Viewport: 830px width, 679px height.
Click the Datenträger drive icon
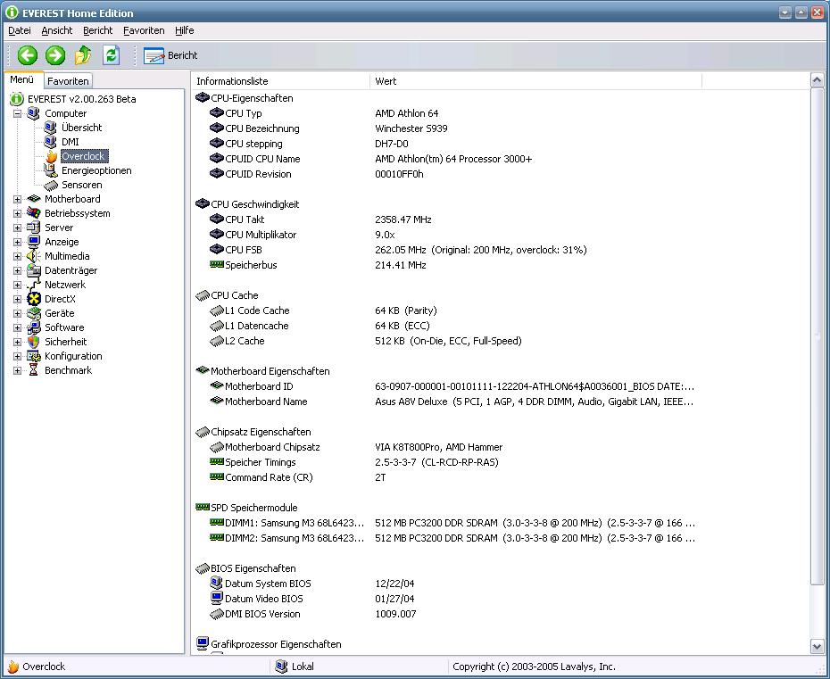pyautogui.click(x=33, y=270)
